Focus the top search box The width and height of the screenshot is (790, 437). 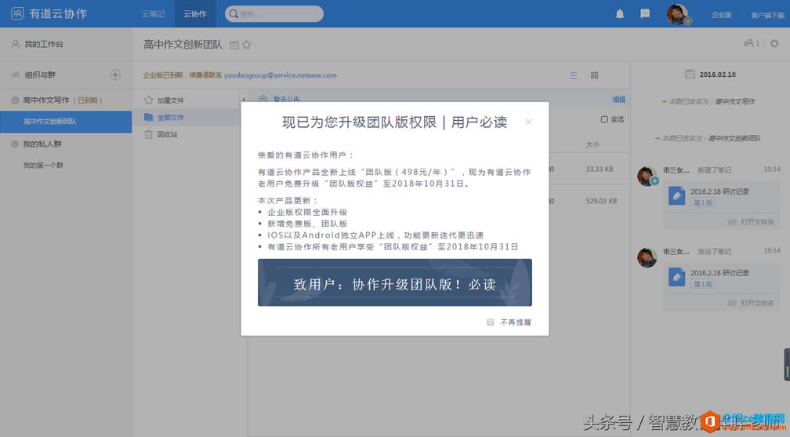coord(274,14)
